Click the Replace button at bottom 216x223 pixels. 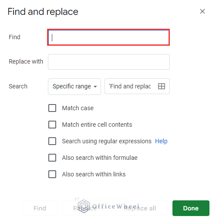(85, 208)
